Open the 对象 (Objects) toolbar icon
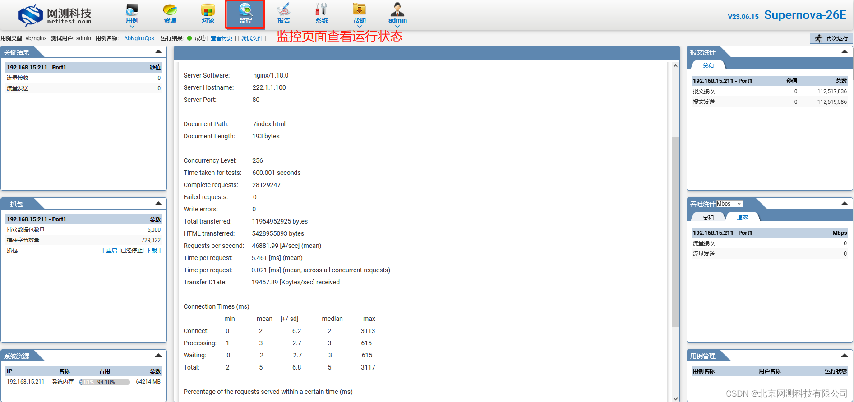 208,14
